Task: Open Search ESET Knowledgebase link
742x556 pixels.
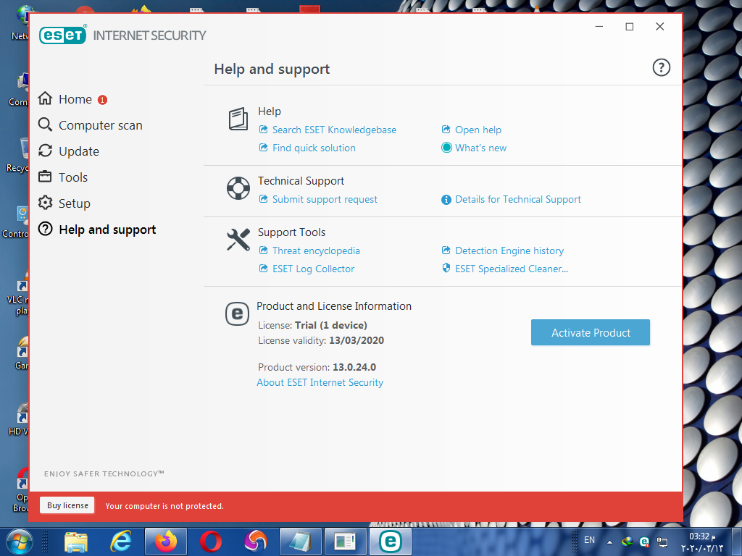Action: point(334,130)
